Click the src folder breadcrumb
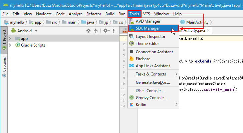Viewport: 243px width, 133px height. tap(51, 22)
